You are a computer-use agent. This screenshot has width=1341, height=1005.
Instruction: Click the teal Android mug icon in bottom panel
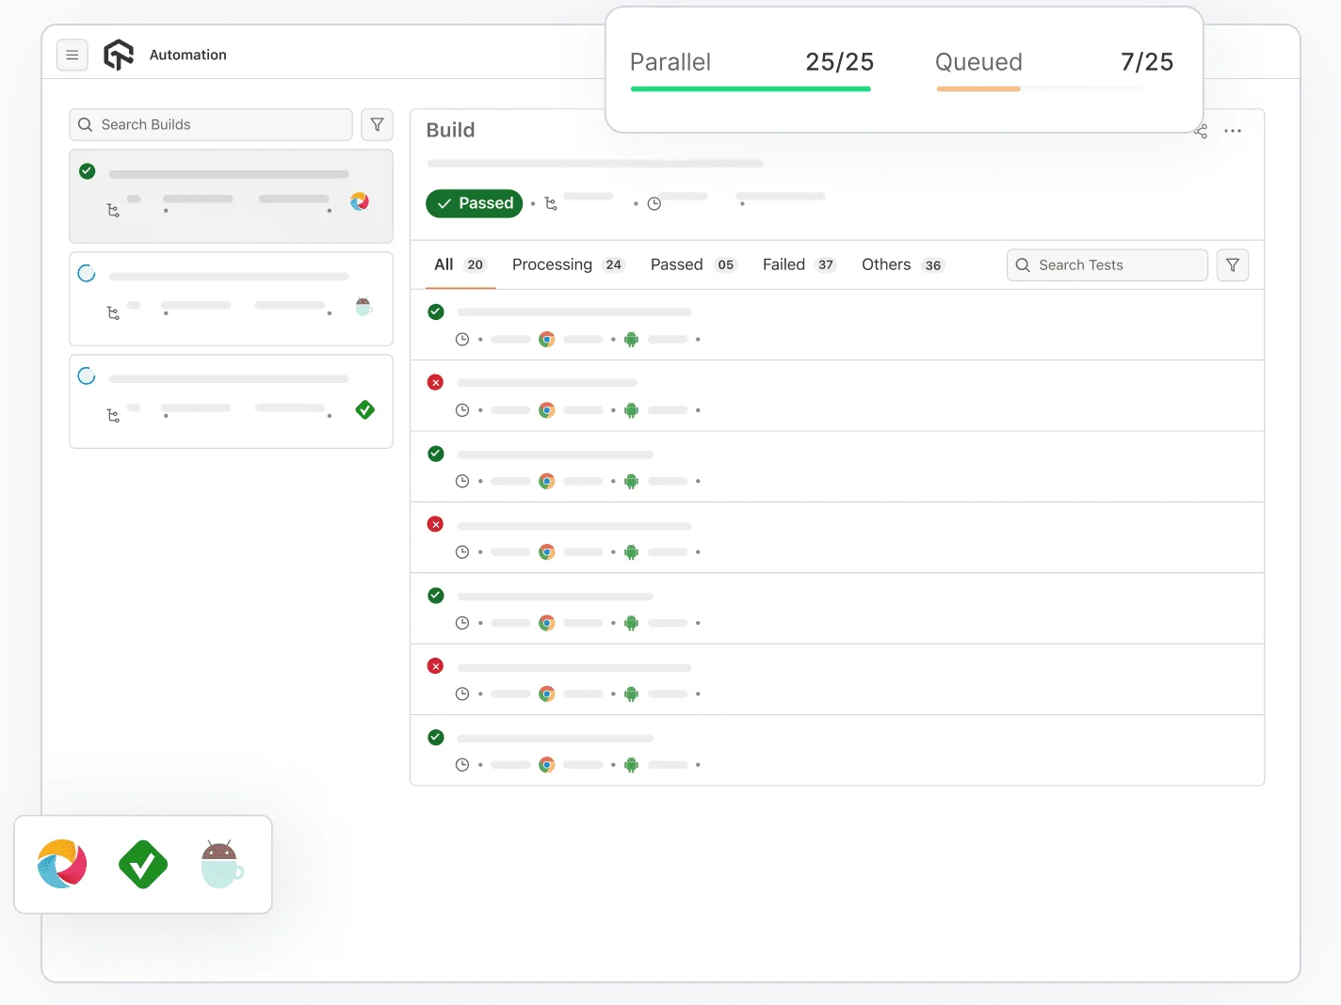220,865
